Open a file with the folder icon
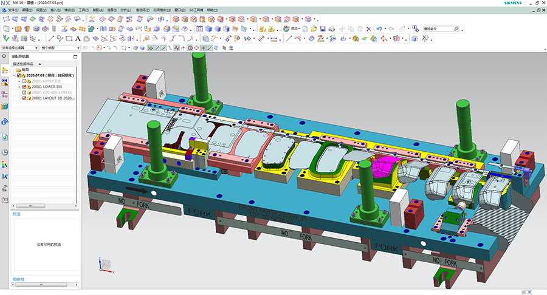This screenshot has height=295, width=547. coord(314,29)
